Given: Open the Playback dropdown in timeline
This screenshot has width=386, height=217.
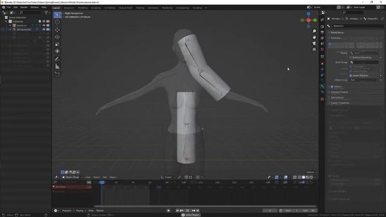Looking at the screenshot, I should coord(68,210).
